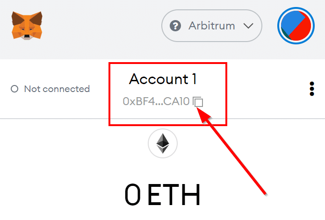This screenshot has height=220, width=325.
Task: Click the zero digit of the balance
Action: pyautogui.click(x=133, y=195)
